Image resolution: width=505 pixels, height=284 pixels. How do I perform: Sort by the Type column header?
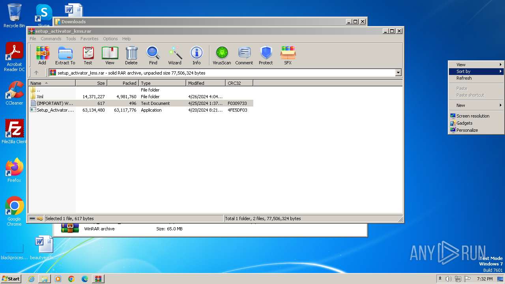pyautogui.click(x=162, y=83)
